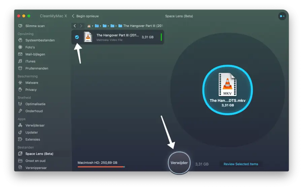Click the Optimalisatie sliders icon
This screenshot has height=190, width=303.
(20, 104)
